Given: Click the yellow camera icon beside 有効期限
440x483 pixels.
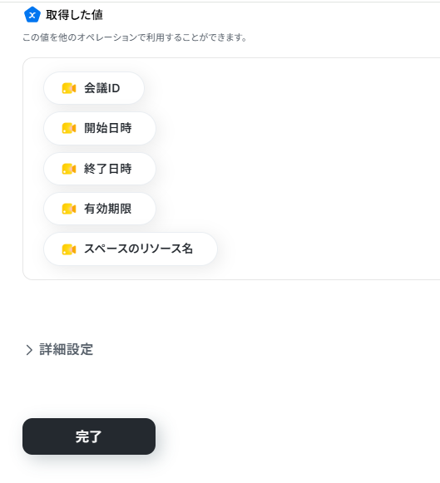Looking at the screenshot, I should (x=69, y=209).
